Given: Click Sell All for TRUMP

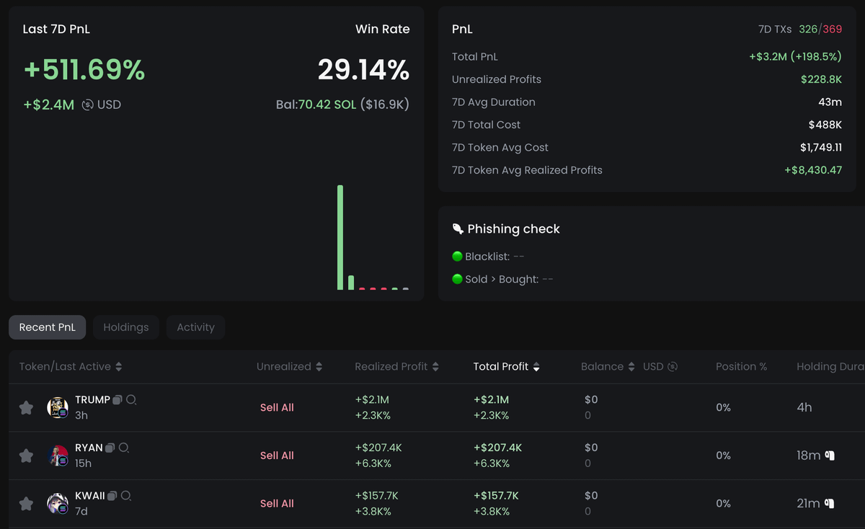Looking at the screenshot, I should (277, 408).
